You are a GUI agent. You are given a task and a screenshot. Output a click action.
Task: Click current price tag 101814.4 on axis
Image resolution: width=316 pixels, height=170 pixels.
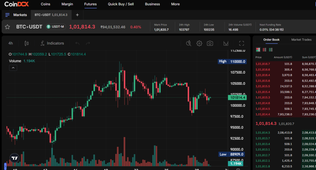(x=237, y=98)
